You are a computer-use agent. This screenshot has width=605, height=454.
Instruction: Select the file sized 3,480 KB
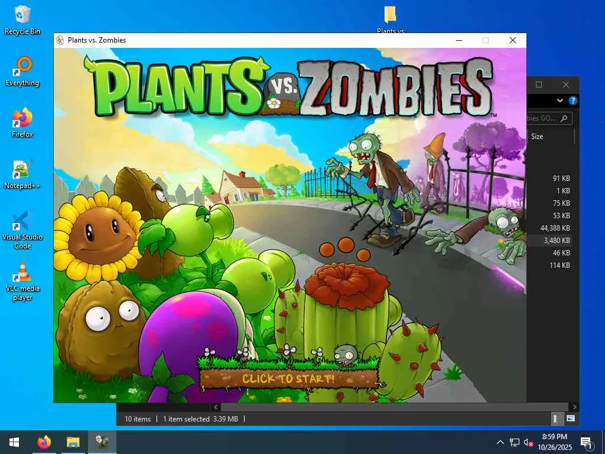pos(549,241)
